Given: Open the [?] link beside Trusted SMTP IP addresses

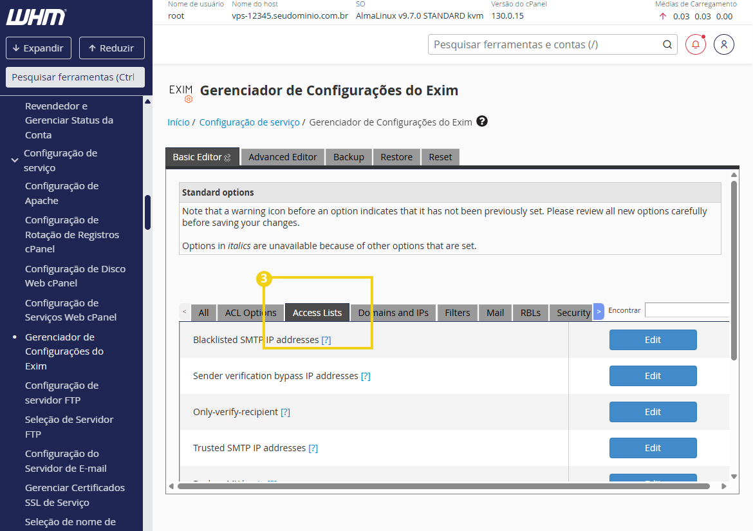Looking at the screenshot, I should coord(314,447).
